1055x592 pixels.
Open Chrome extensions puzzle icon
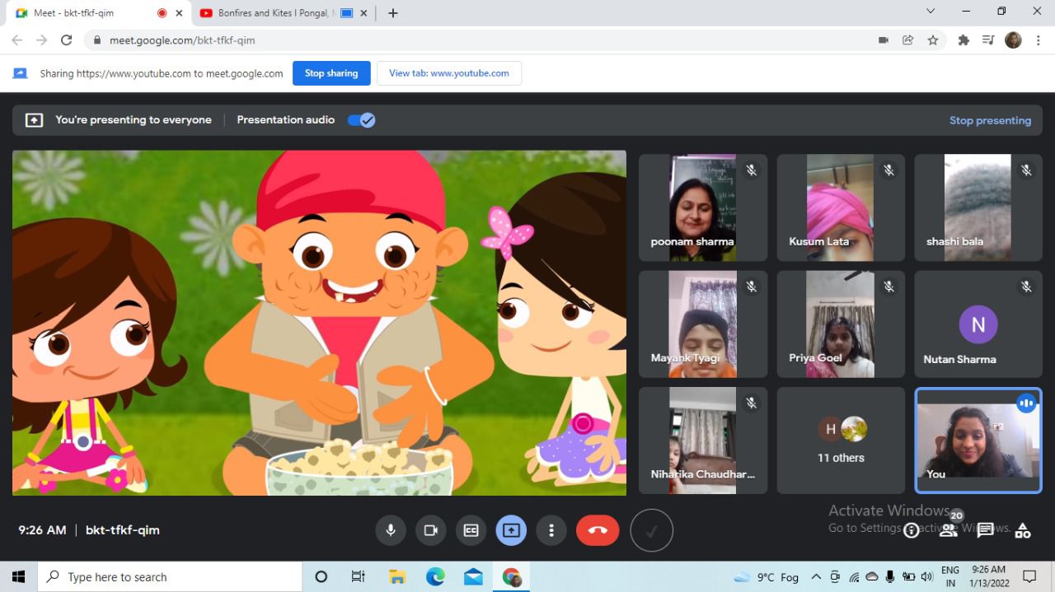964,40
